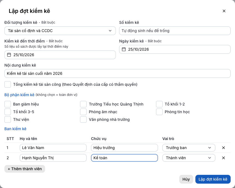The image size is (235, 188).
Task: Tick the Văn phòng nhà trường checkbox
Action: click(83, 119)
